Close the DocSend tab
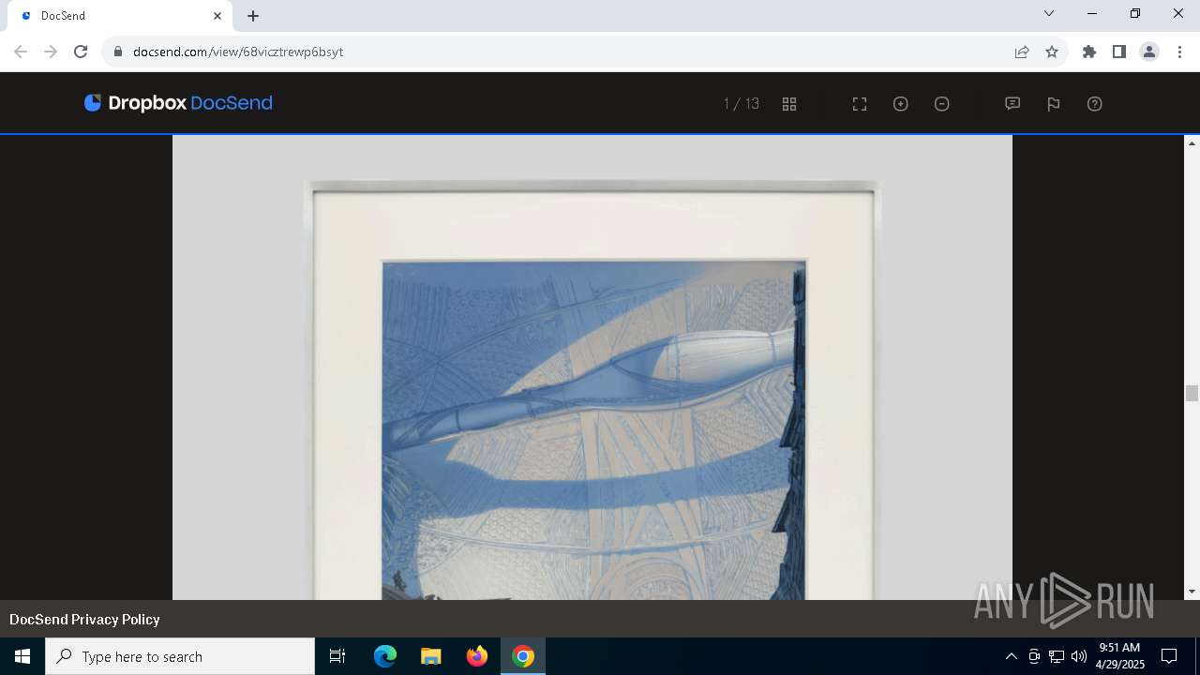Viewport: 1200px width, 675px height. click(x=217, y=16)
